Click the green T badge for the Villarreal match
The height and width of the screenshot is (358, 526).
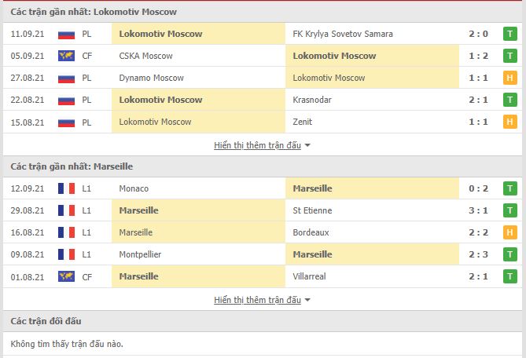(510, 276)
